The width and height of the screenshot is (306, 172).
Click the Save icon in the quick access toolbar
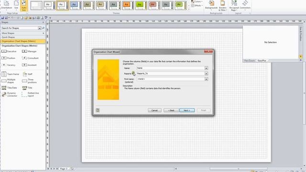[x=2, y=18]
